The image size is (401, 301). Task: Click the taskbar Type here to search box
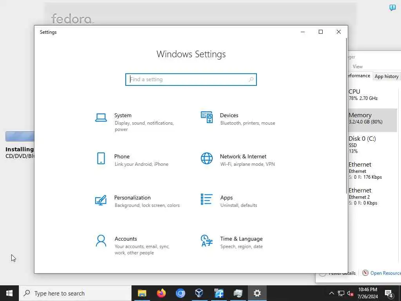[75, 293]
